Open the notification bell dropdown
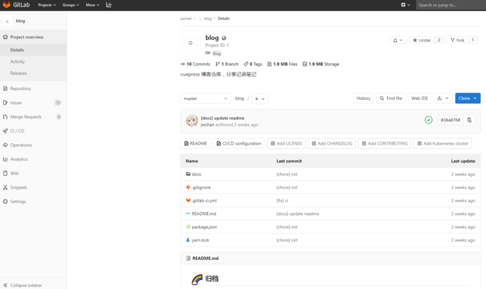The width and height of the screenshot is (486, 289). click(x=398, y=40)
